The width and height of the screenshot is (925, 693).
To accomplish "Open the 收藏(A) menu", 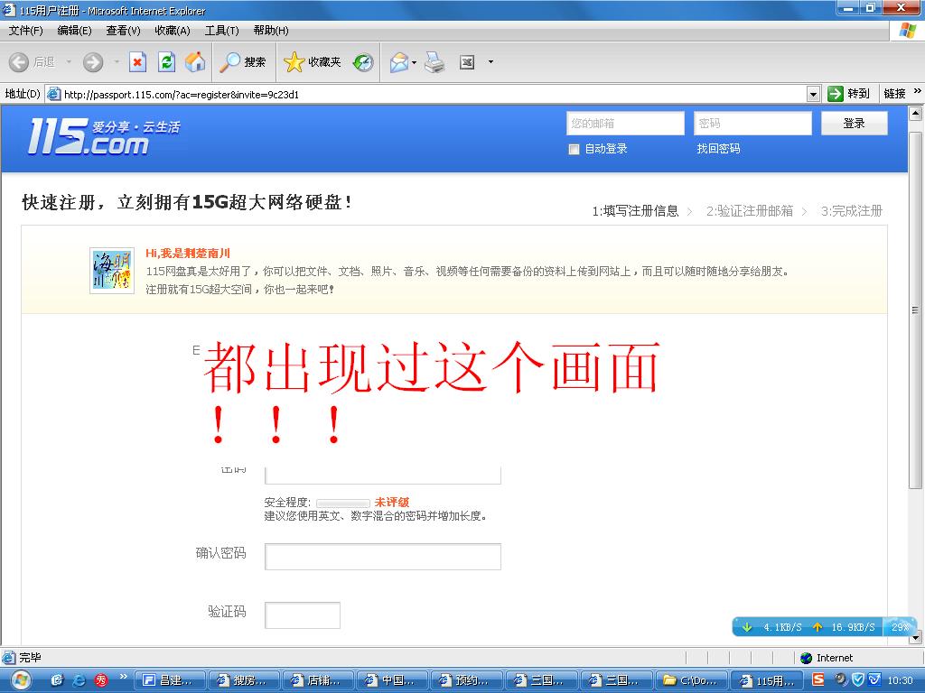I will click(x=172, y=31).
